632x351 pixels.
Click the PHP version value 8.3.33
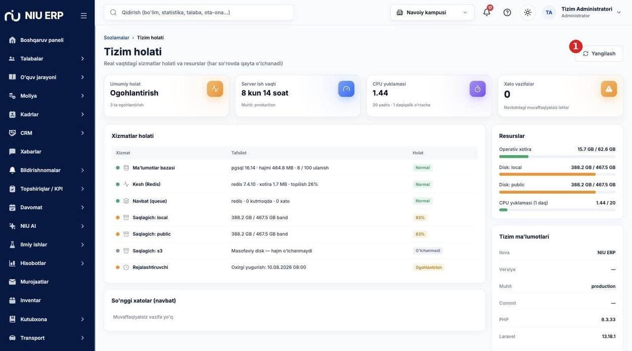(608, 320)
